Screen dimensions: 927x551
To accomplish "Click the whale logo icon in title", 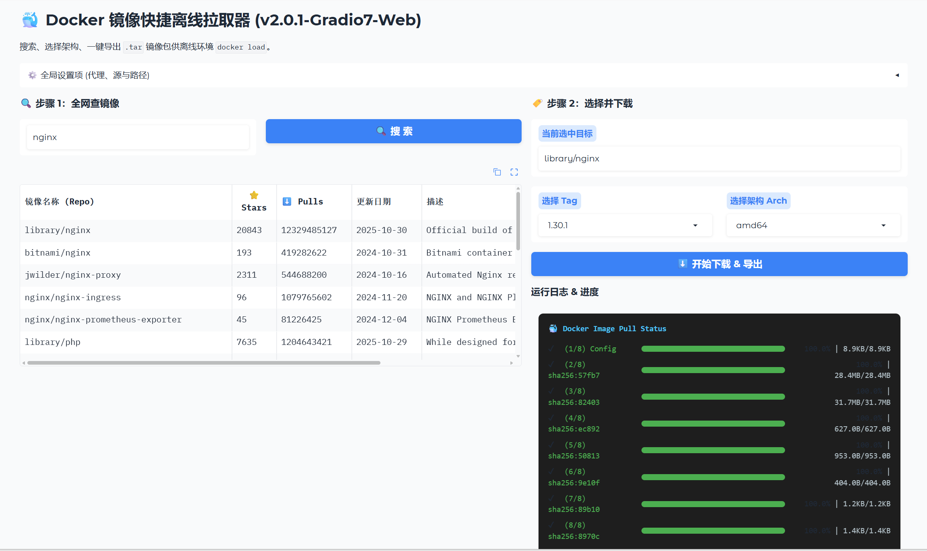I will pyautogui.click(x=30, y=20).
